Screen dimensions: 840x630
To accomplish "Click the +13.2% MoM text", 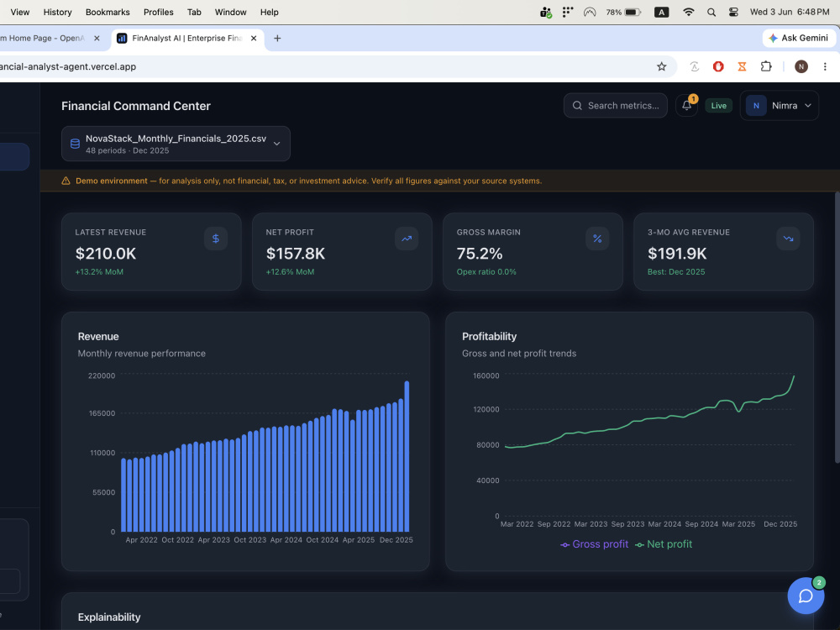I will tap(99, 272).
